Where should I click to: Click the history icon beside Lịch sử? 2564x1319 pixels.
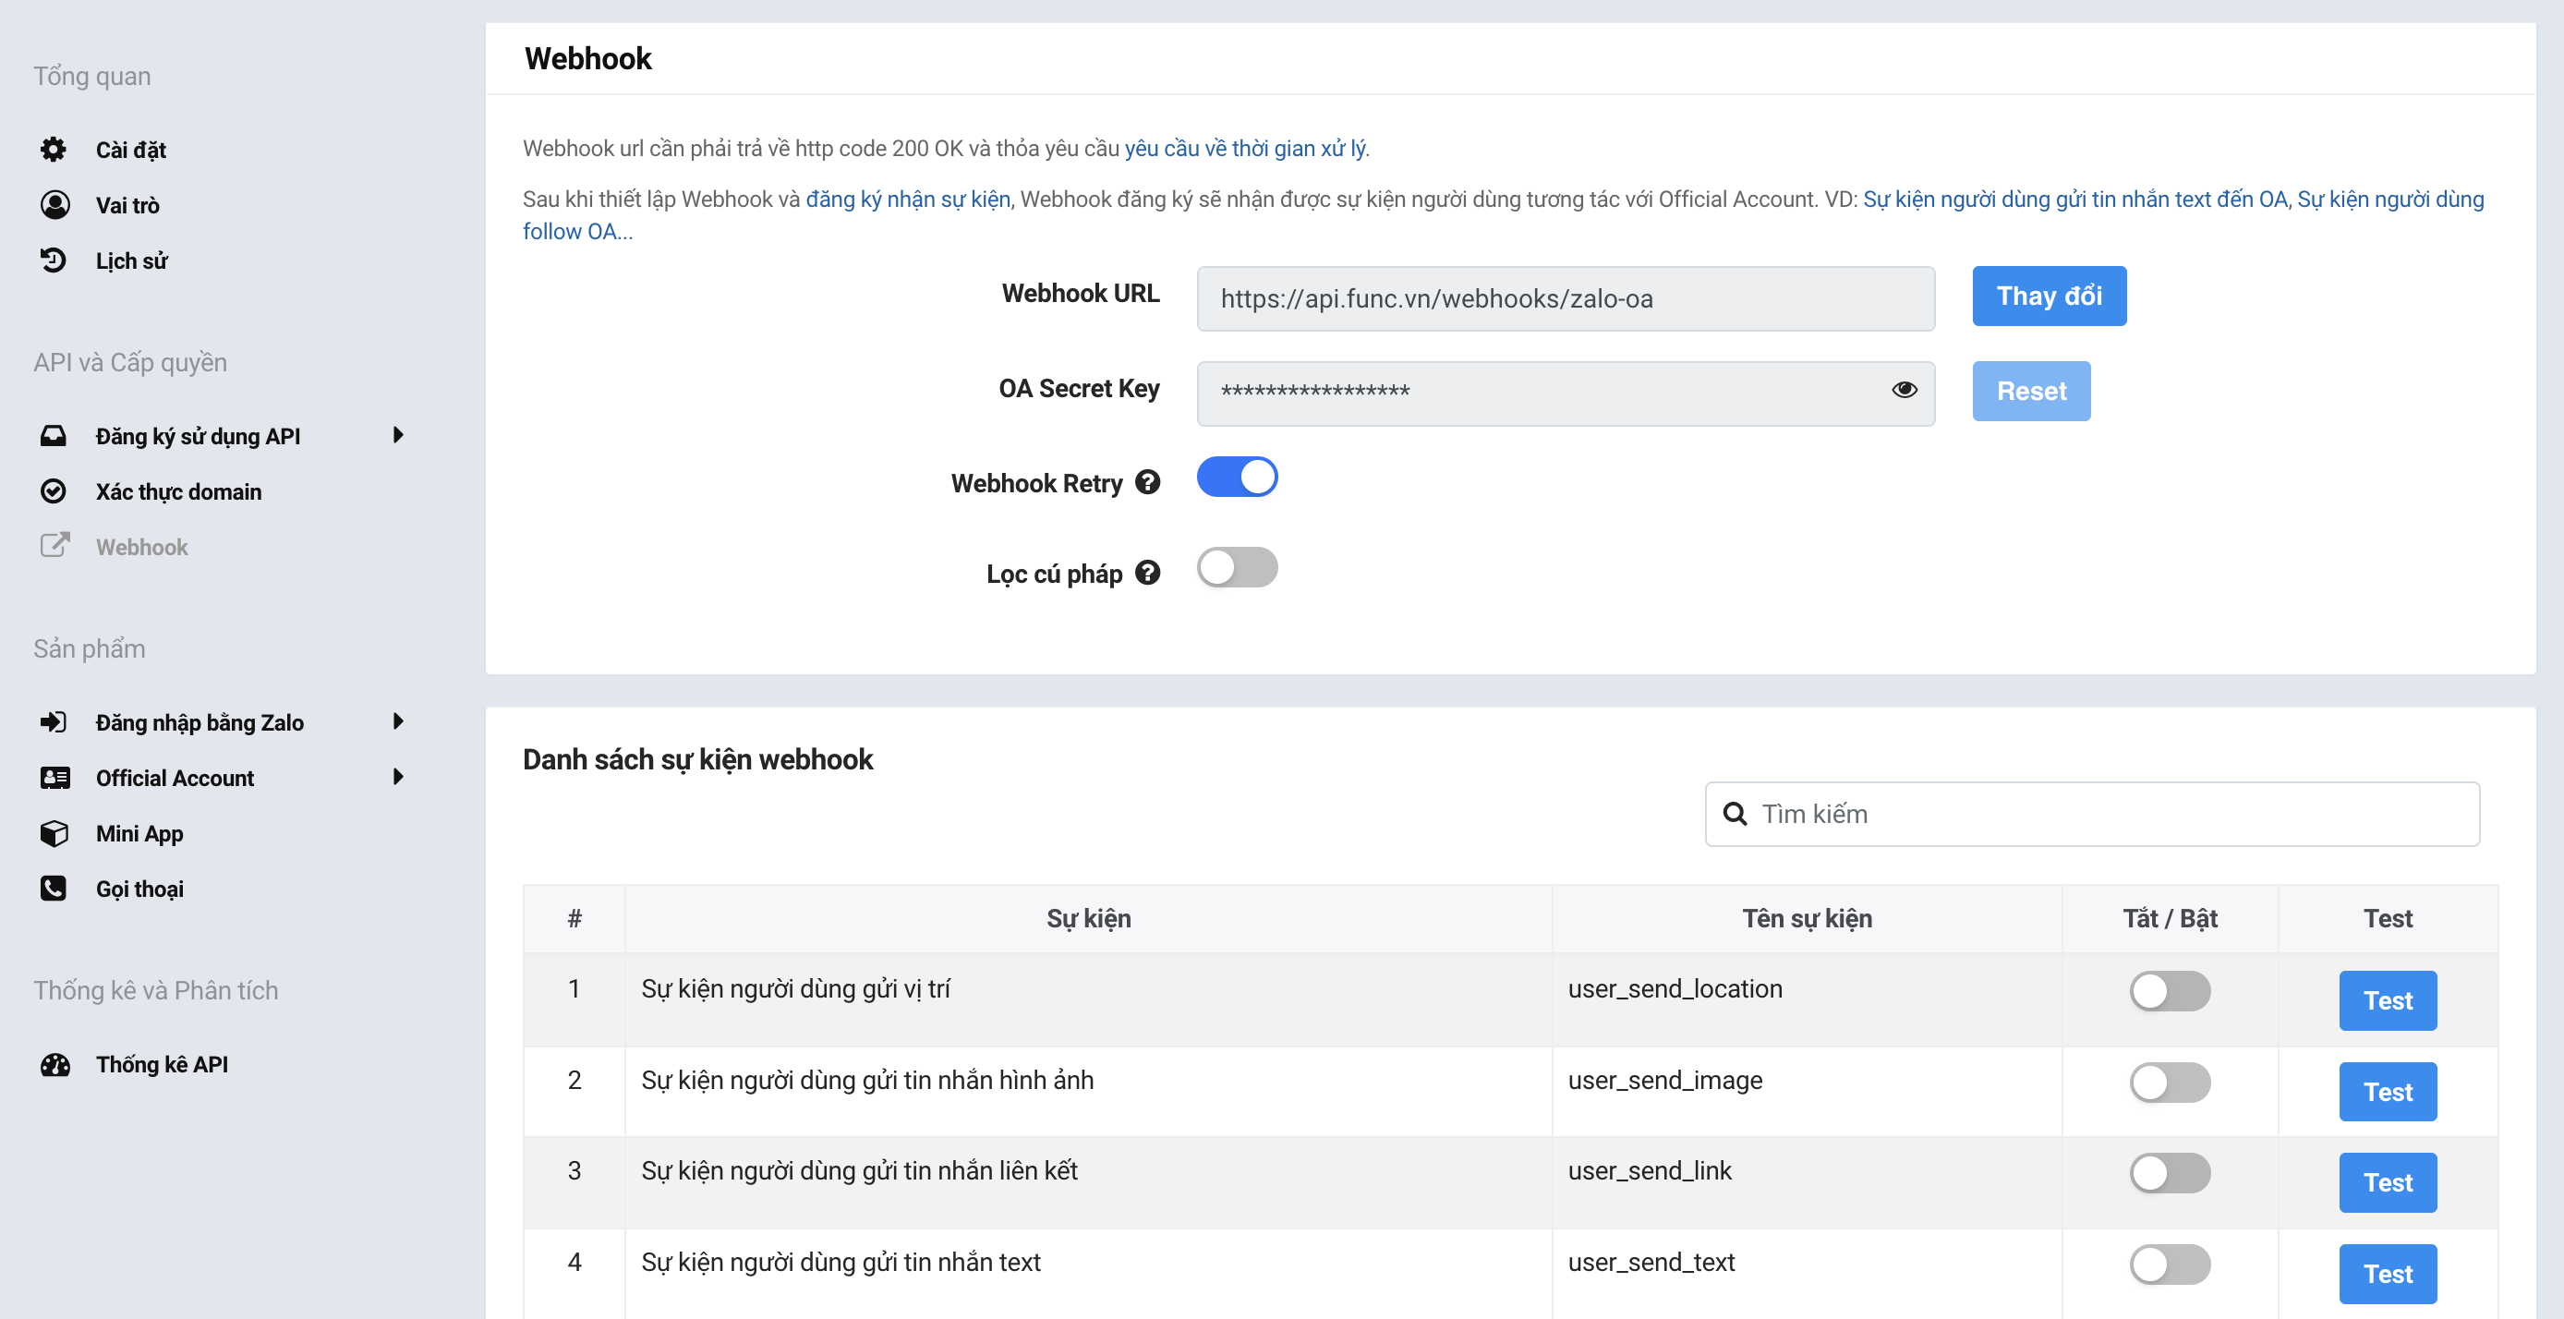(x=54, y=260)
